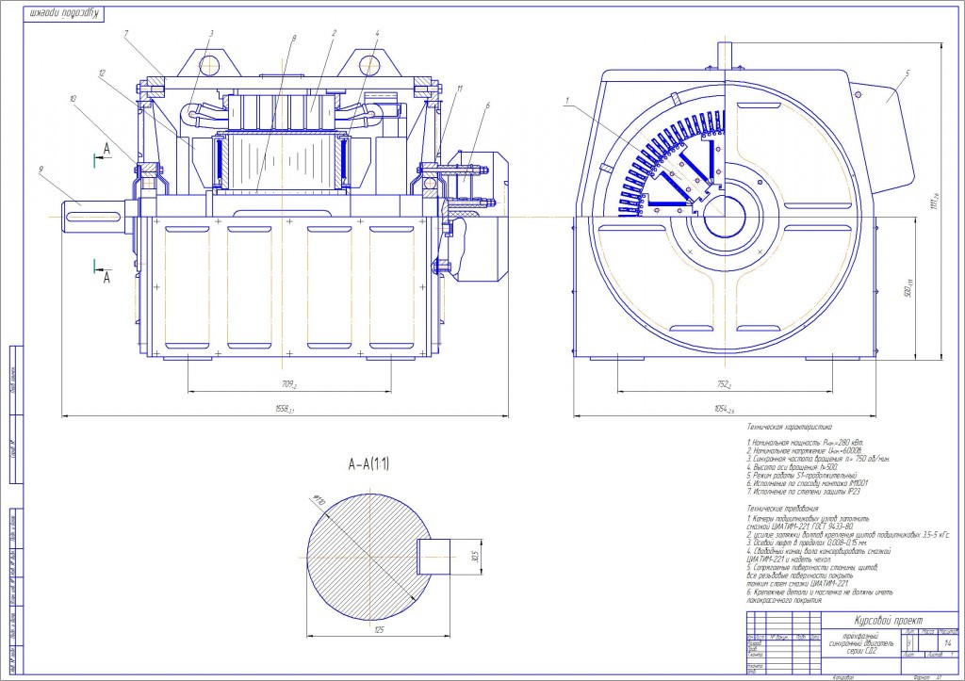Click the bolt tightening force 3,5-5 кГс note
Image resolution: width=965 pixels, height=681 pixels.
click(x=849, y=535)
